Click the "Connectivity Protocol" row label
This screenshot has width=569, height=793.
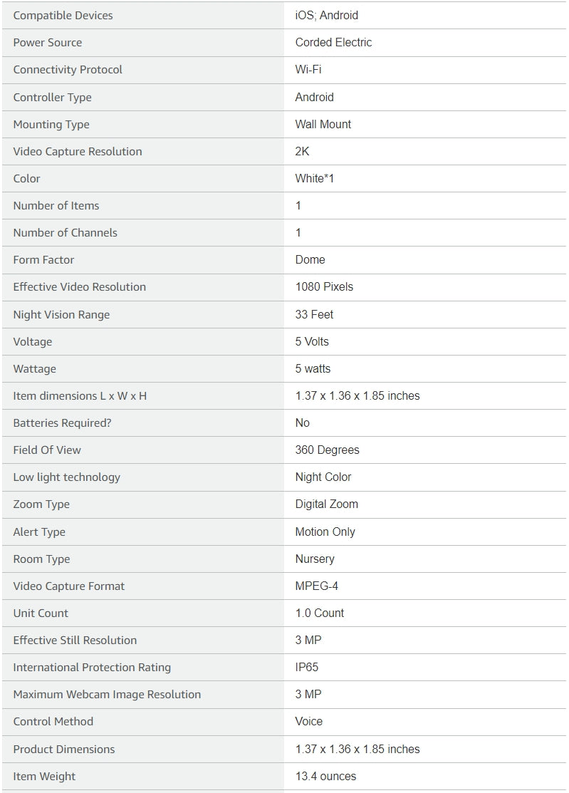(x=68, y=69)
